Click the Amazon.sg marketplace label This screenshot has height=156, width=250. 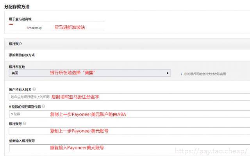(x=34, y=28)
